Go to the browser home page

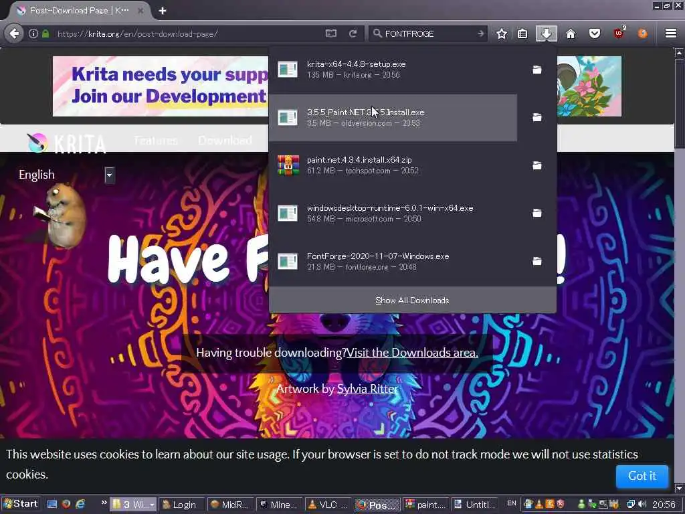pyautogui.click(x=571, y=33)
